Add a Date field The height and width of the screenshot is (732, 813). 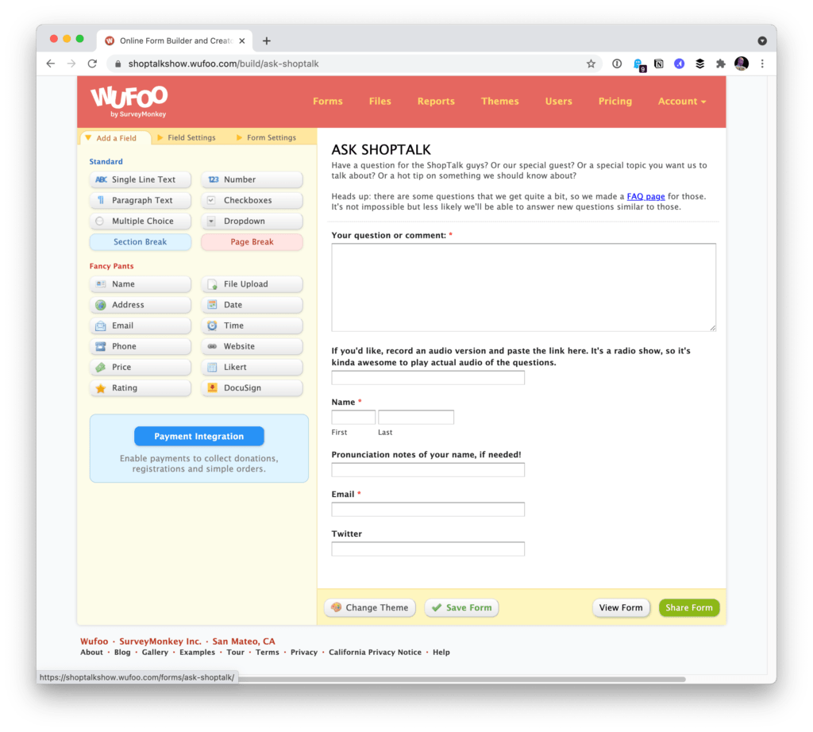252,305
